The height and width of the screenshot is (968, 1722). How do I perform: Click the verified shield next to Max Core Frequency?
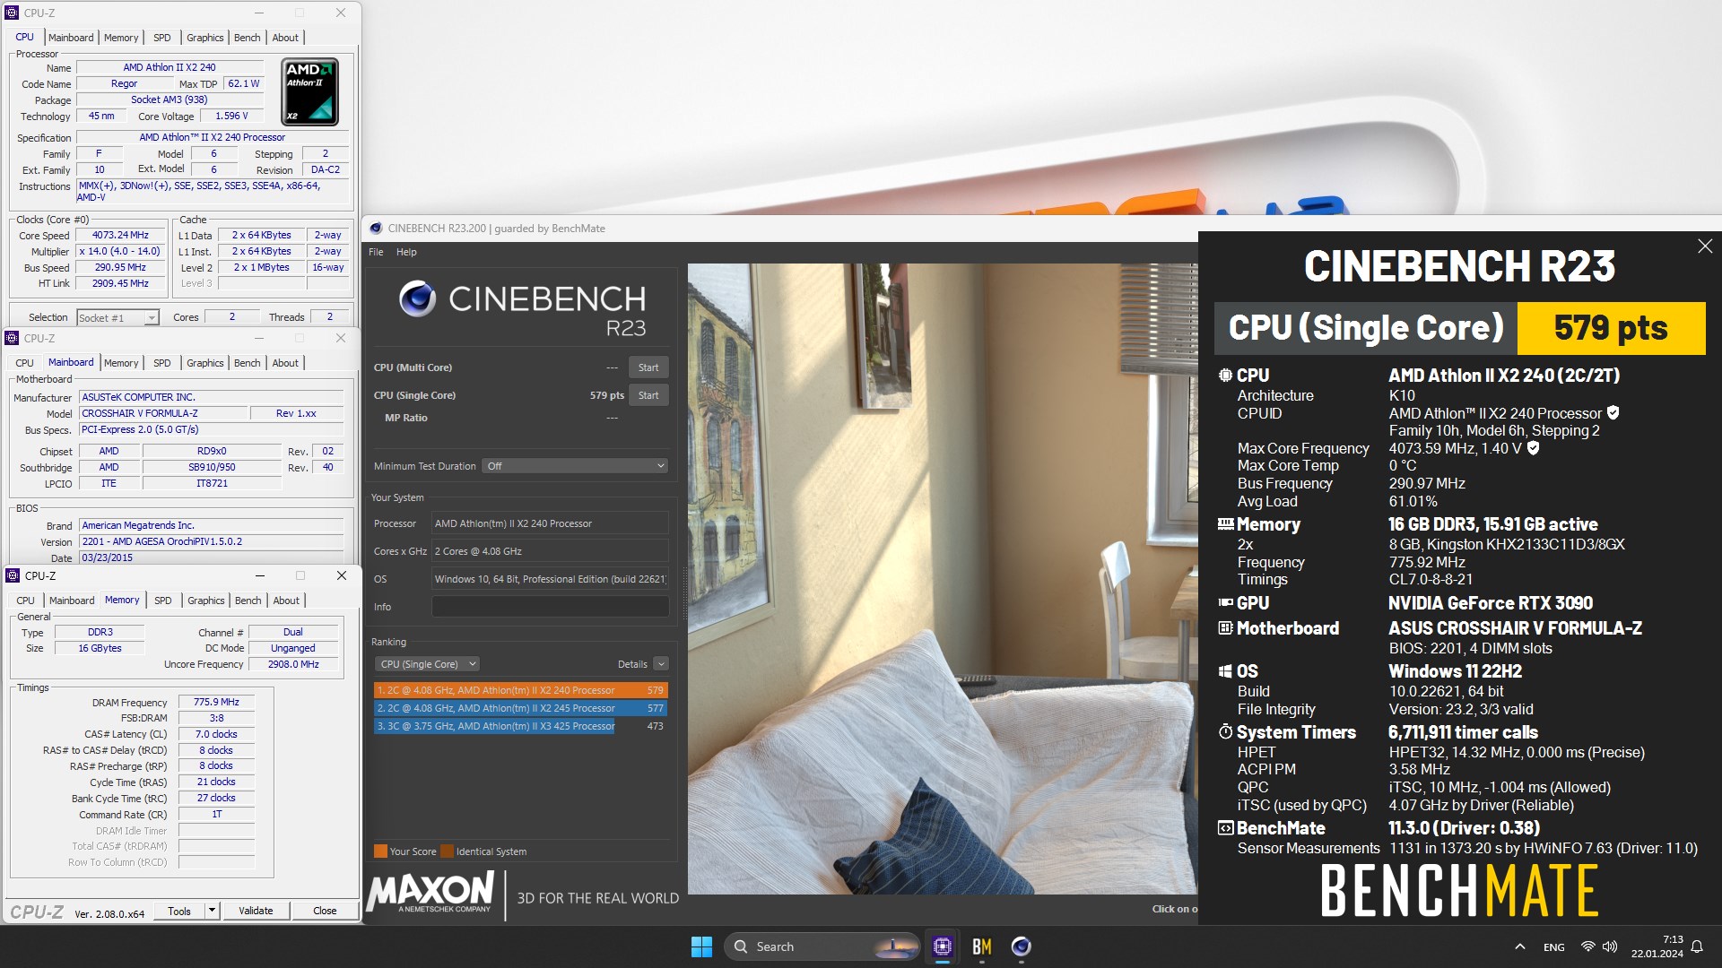1533,448
